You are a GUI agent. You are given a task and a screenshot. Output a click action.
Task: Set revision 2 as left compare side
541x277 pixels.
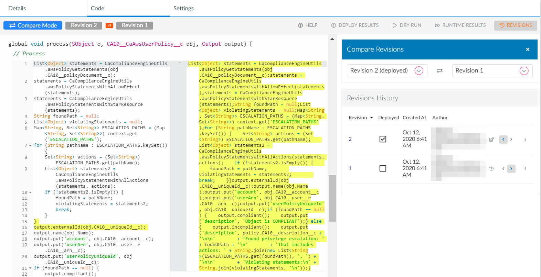[503, 139]
